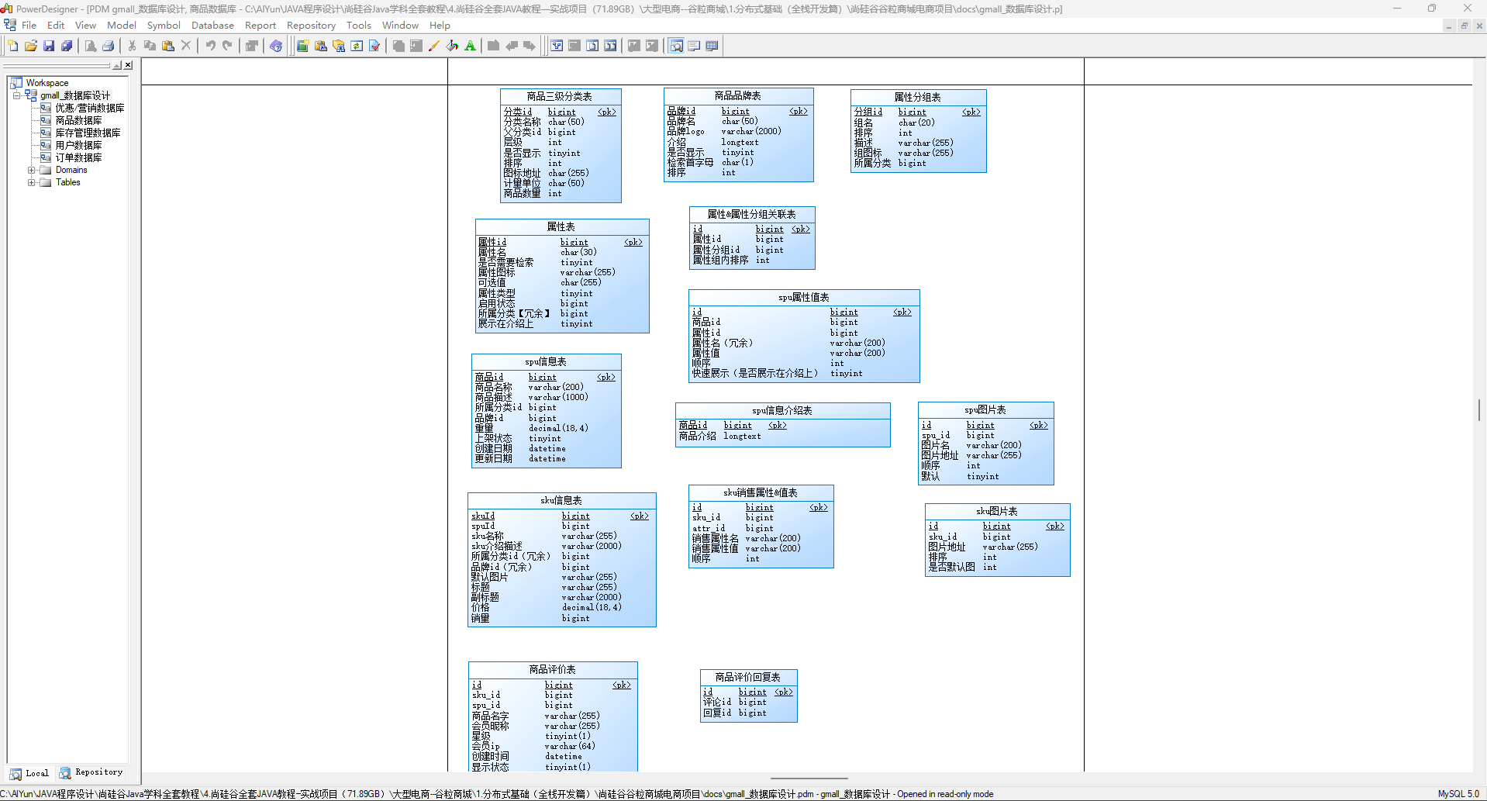Select 商品数据库 diagram in browser tree
This screenshot has width=1487, height=801.
click(78, 120)
